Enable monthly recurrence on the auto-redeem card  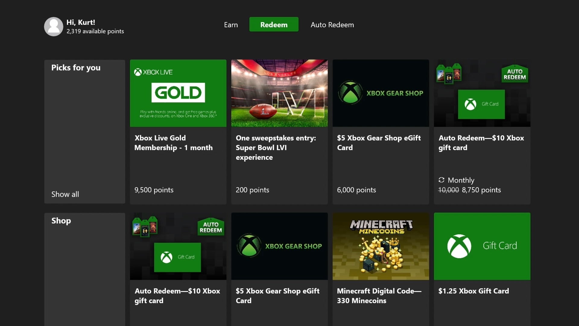pyautogui.click(x=456, y=180)
